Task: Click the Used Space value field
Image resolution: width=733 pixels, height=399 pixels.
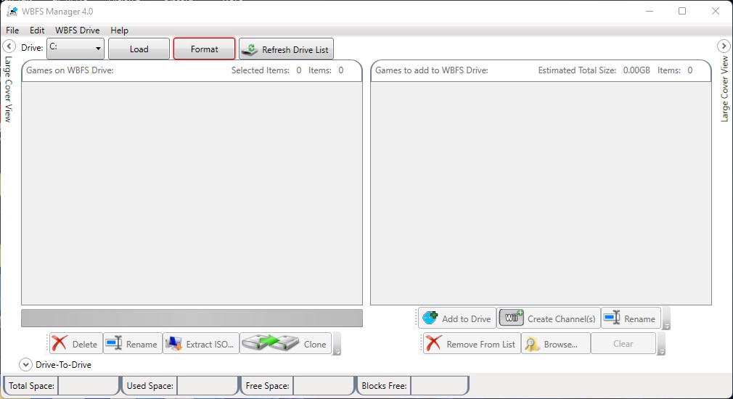Action: tap(207, 385)
